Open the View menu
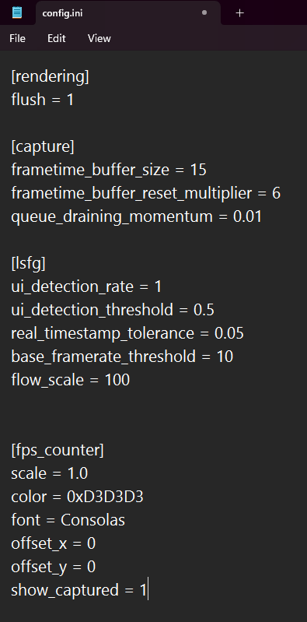The height and width of the screenshot is (622, 307). tap(99, 38)
